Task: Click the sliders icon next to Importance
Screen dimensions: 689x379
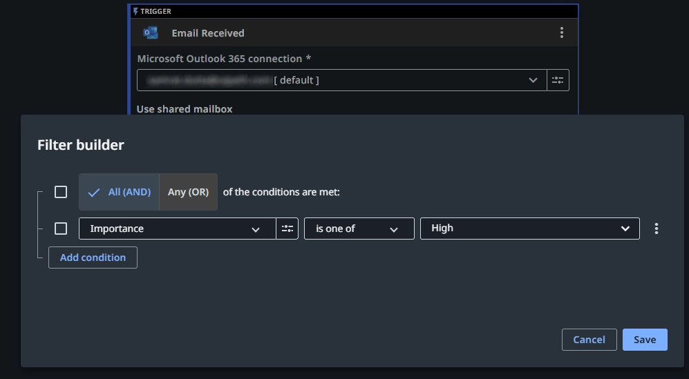Action: (x=287, y=229)
